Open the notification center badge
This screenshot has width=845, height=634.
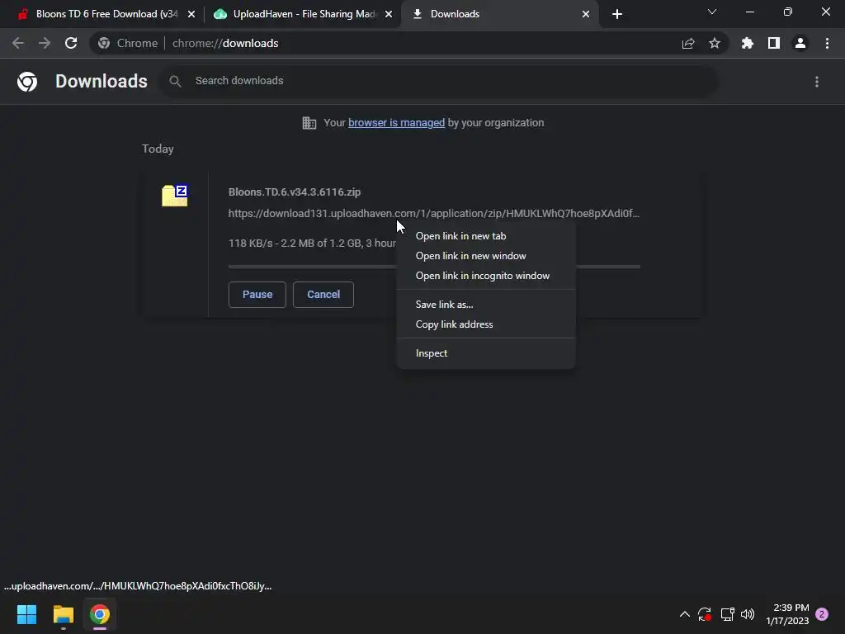click(822, 614)
